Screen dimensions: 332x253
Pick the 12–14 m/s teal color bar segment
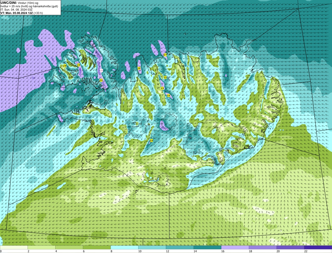tap(180, 247)
